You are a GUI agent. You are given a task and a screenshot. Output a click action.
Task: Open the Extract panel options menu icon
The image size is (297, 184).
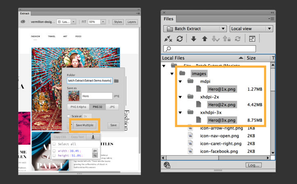(138, 13)
